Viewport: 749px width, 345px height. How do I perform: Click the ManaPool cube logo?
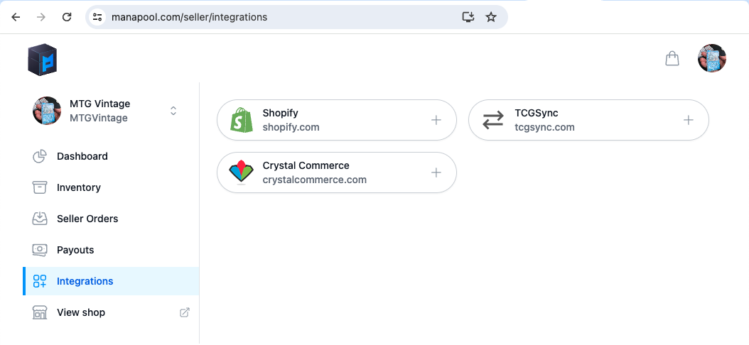pos(42,59)
